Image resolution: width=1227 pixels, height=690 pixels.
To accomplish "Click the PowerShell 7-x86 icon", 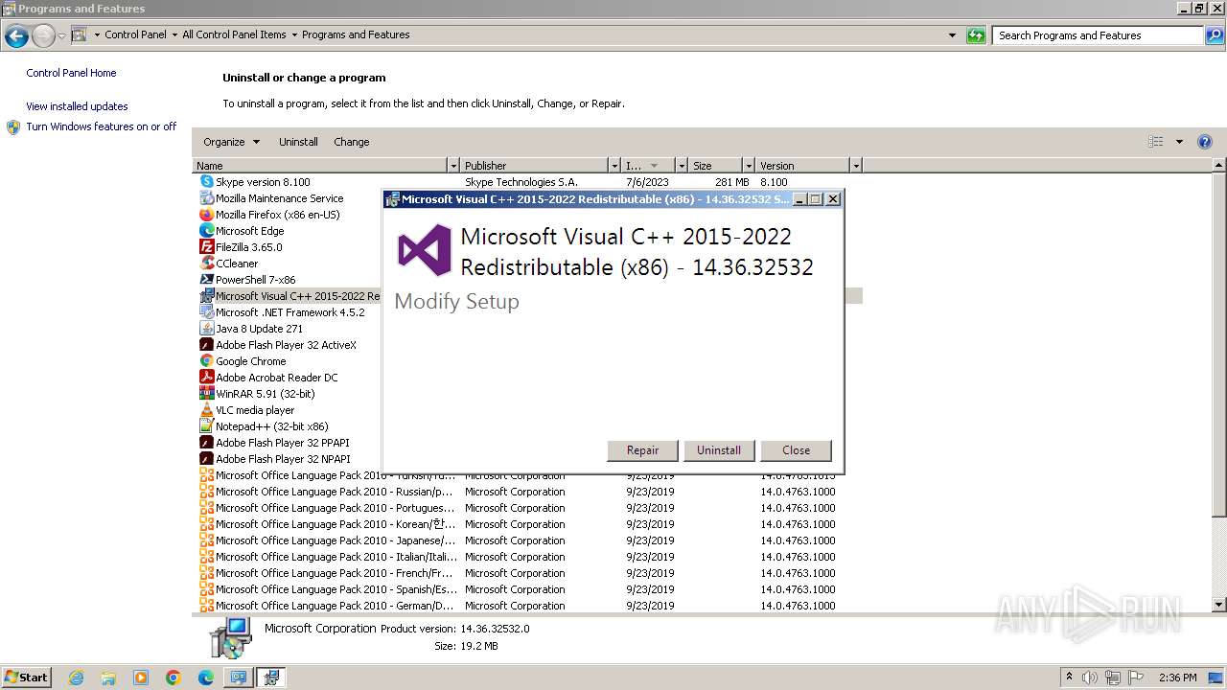I will 206,279.
